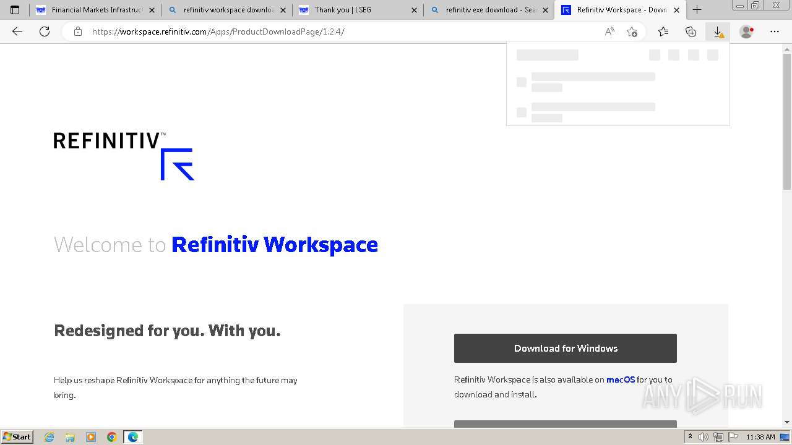This screenshot has height=445, width=792.
Task: Open media player from taskbar
Action: click(91, 437)
